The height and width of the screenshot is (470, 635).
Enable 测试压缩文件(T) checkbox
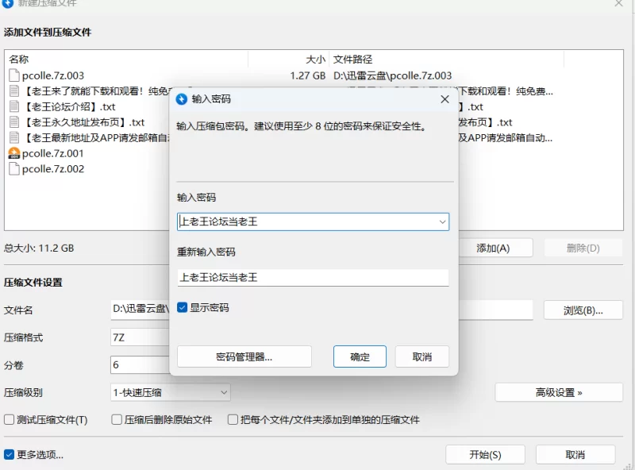(10, 419)
